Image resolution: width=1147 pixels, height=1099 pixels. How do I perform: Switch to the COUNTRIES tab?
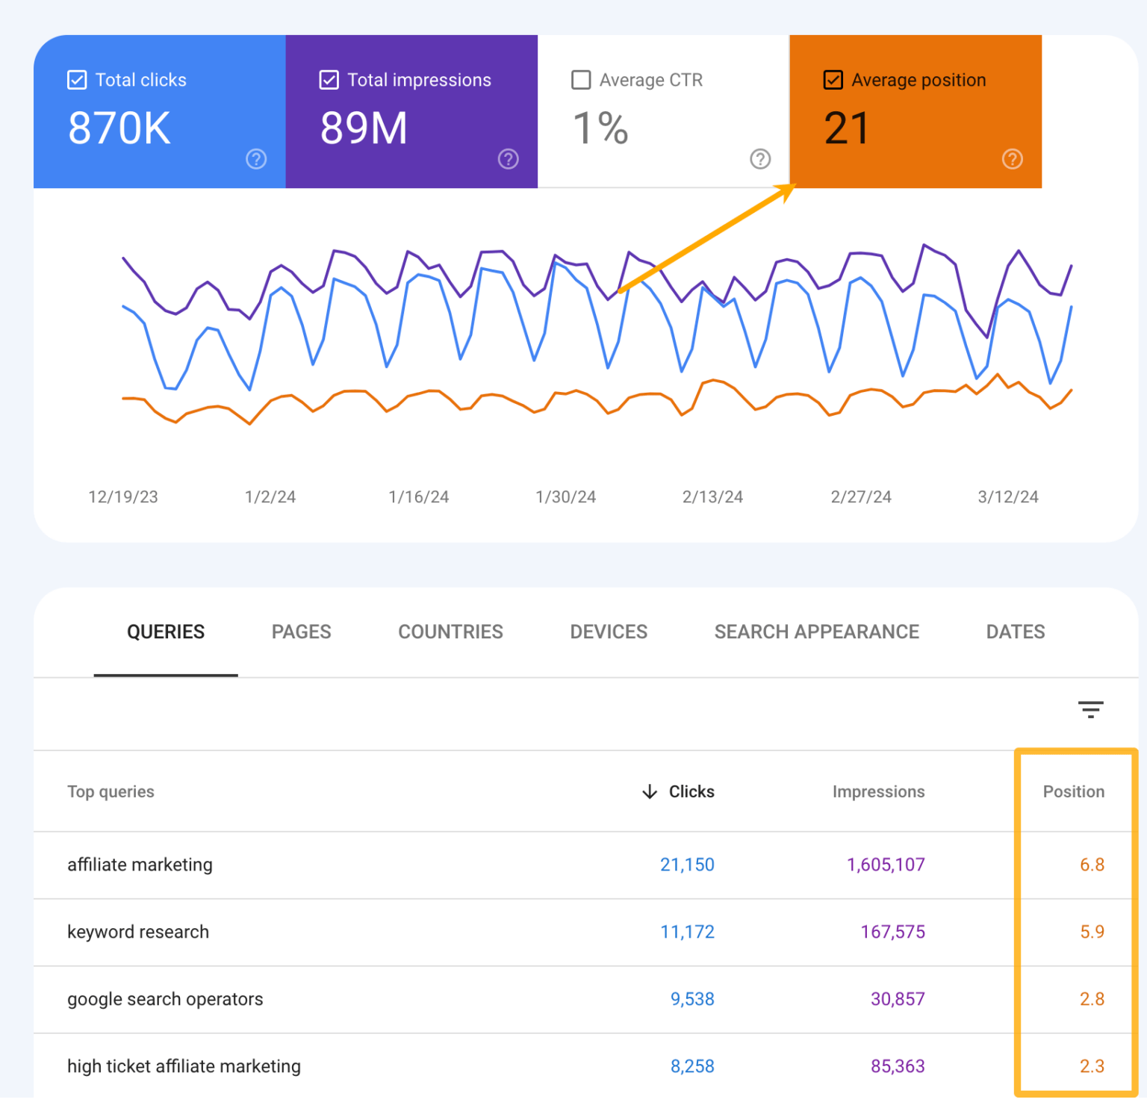[450, 632]
